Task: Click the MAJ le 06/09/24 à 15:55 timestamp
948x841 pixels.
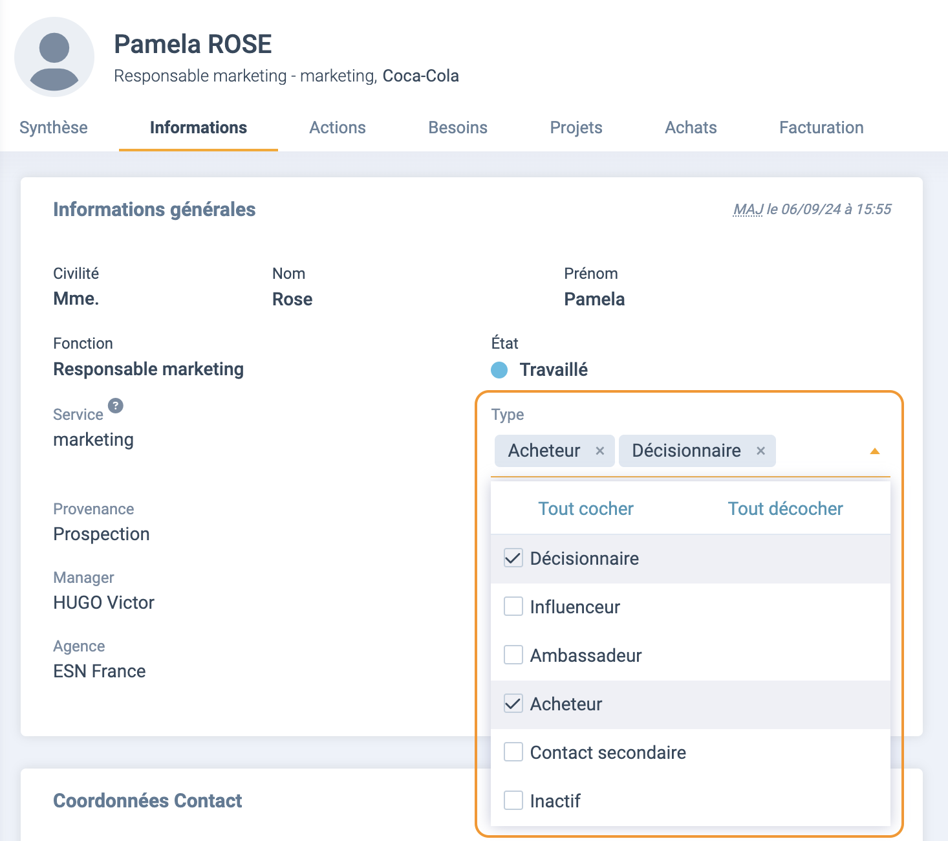Action: coord(812,209)
